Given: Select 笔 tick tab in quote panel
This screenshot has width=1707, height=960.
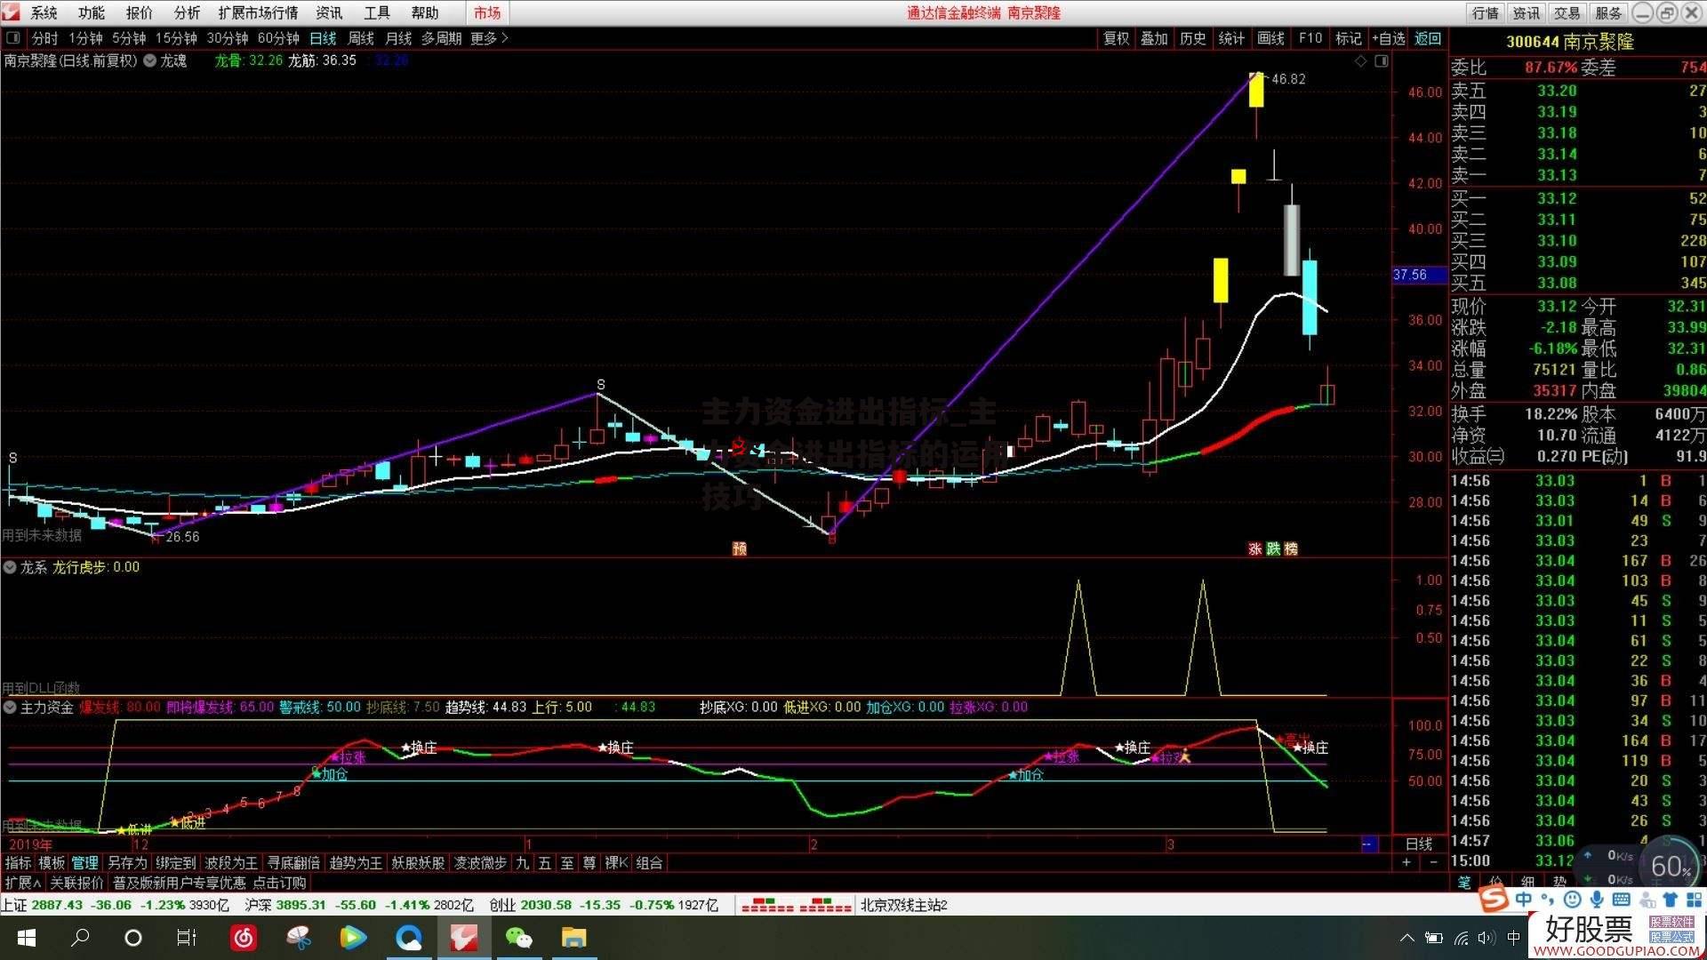Looking at the screenshot, I should coord(1463,881).
